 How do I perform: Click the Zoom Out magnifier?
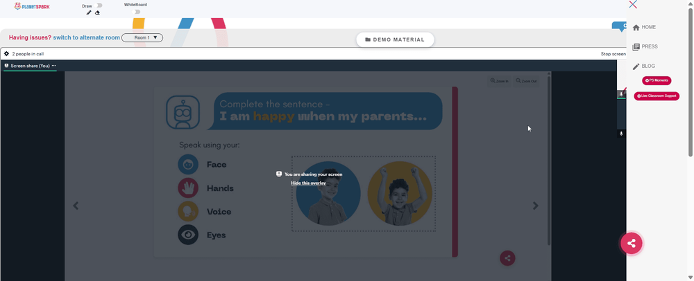click(x=526, y=81)
